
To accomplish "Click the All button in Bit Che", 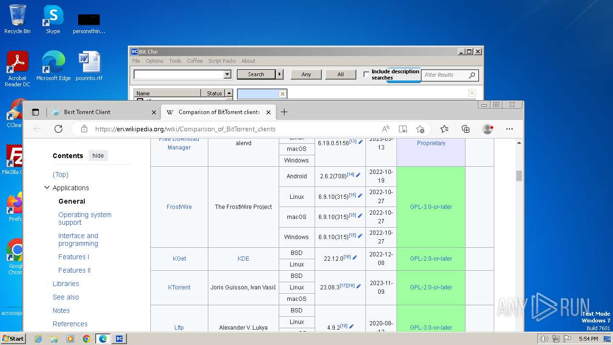I will coord(341,74).
